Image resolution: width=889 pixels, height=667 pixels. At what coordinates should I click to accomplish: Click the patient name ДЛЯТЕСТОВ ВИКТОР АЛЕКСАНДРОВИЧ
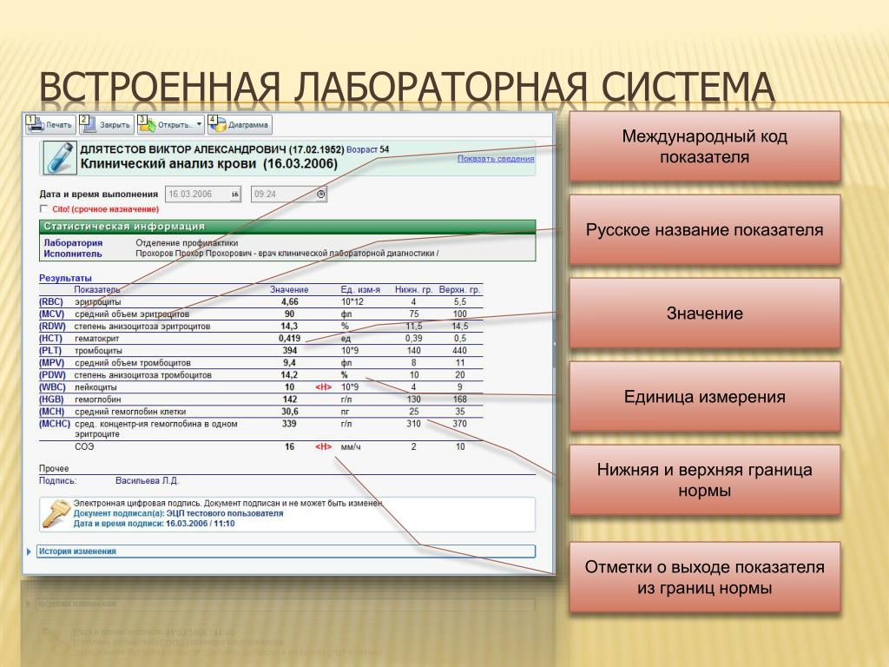pyautogui.click(x=183, y=149)
